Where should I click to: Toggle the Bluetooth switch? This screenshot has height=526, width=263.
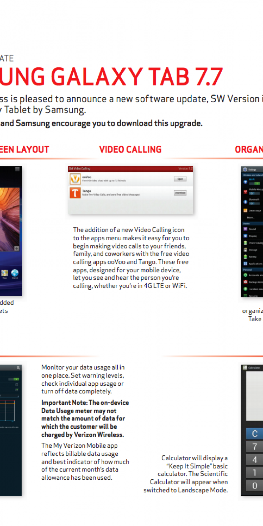(254, 203)
